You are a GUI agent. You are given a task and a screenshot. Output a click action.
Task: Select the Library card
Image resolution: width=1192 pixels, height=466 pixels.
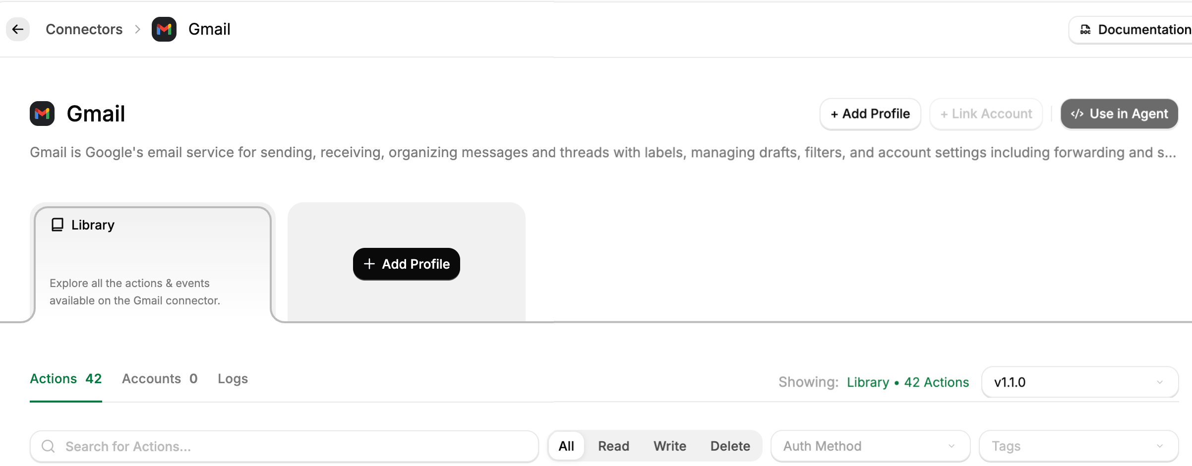click(x=153, y=264)
